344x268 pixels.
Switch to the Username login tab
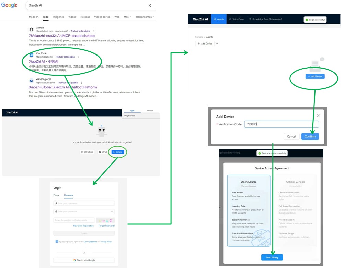pyautogui.click(x=69, y=195)
